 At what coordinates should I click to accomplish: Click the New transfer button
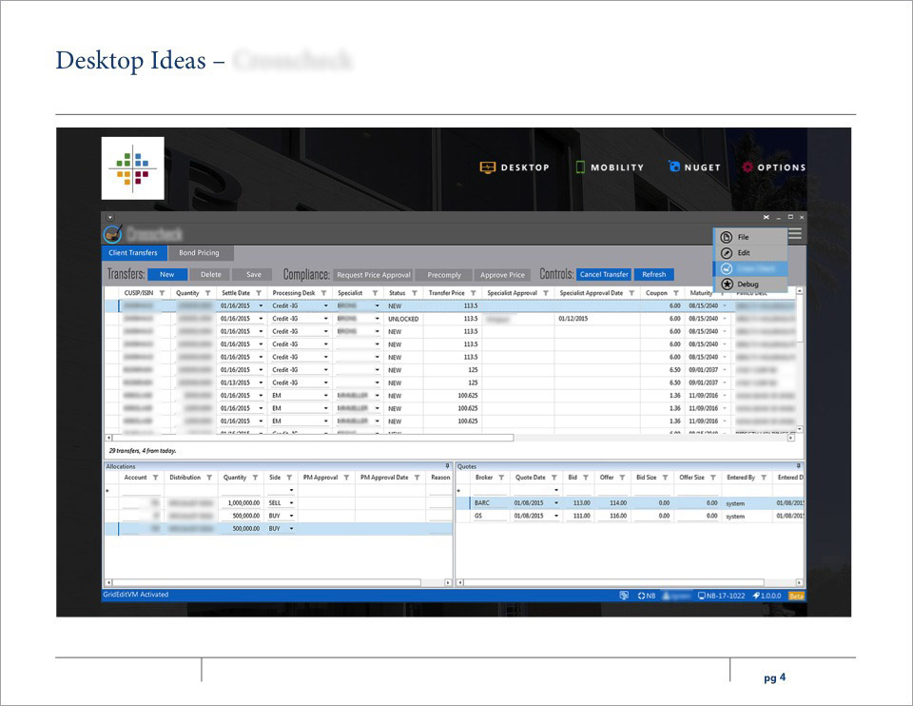coord(167,274)
